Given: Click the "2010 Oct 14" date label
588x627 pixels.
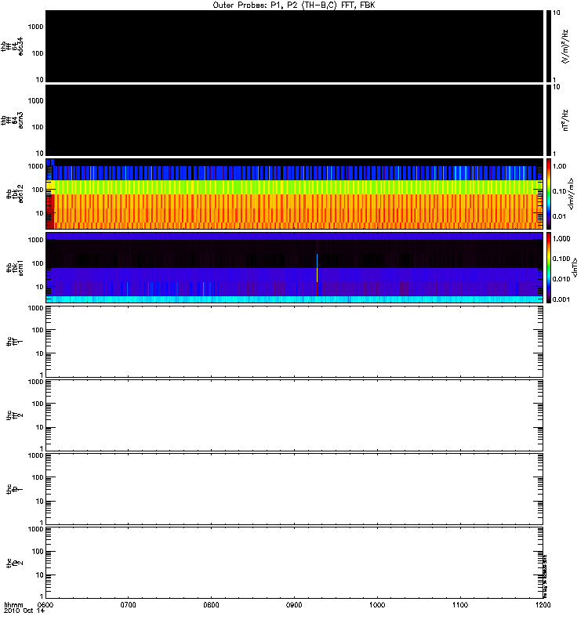Looking at the screenshot, I should [24, 611].
